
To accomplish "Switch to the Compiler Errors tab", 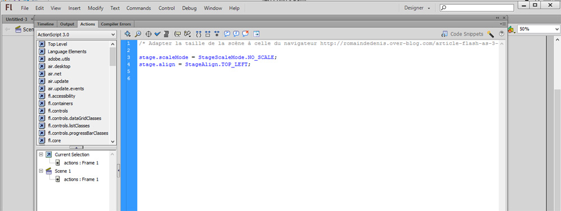I will coord(116,24).
